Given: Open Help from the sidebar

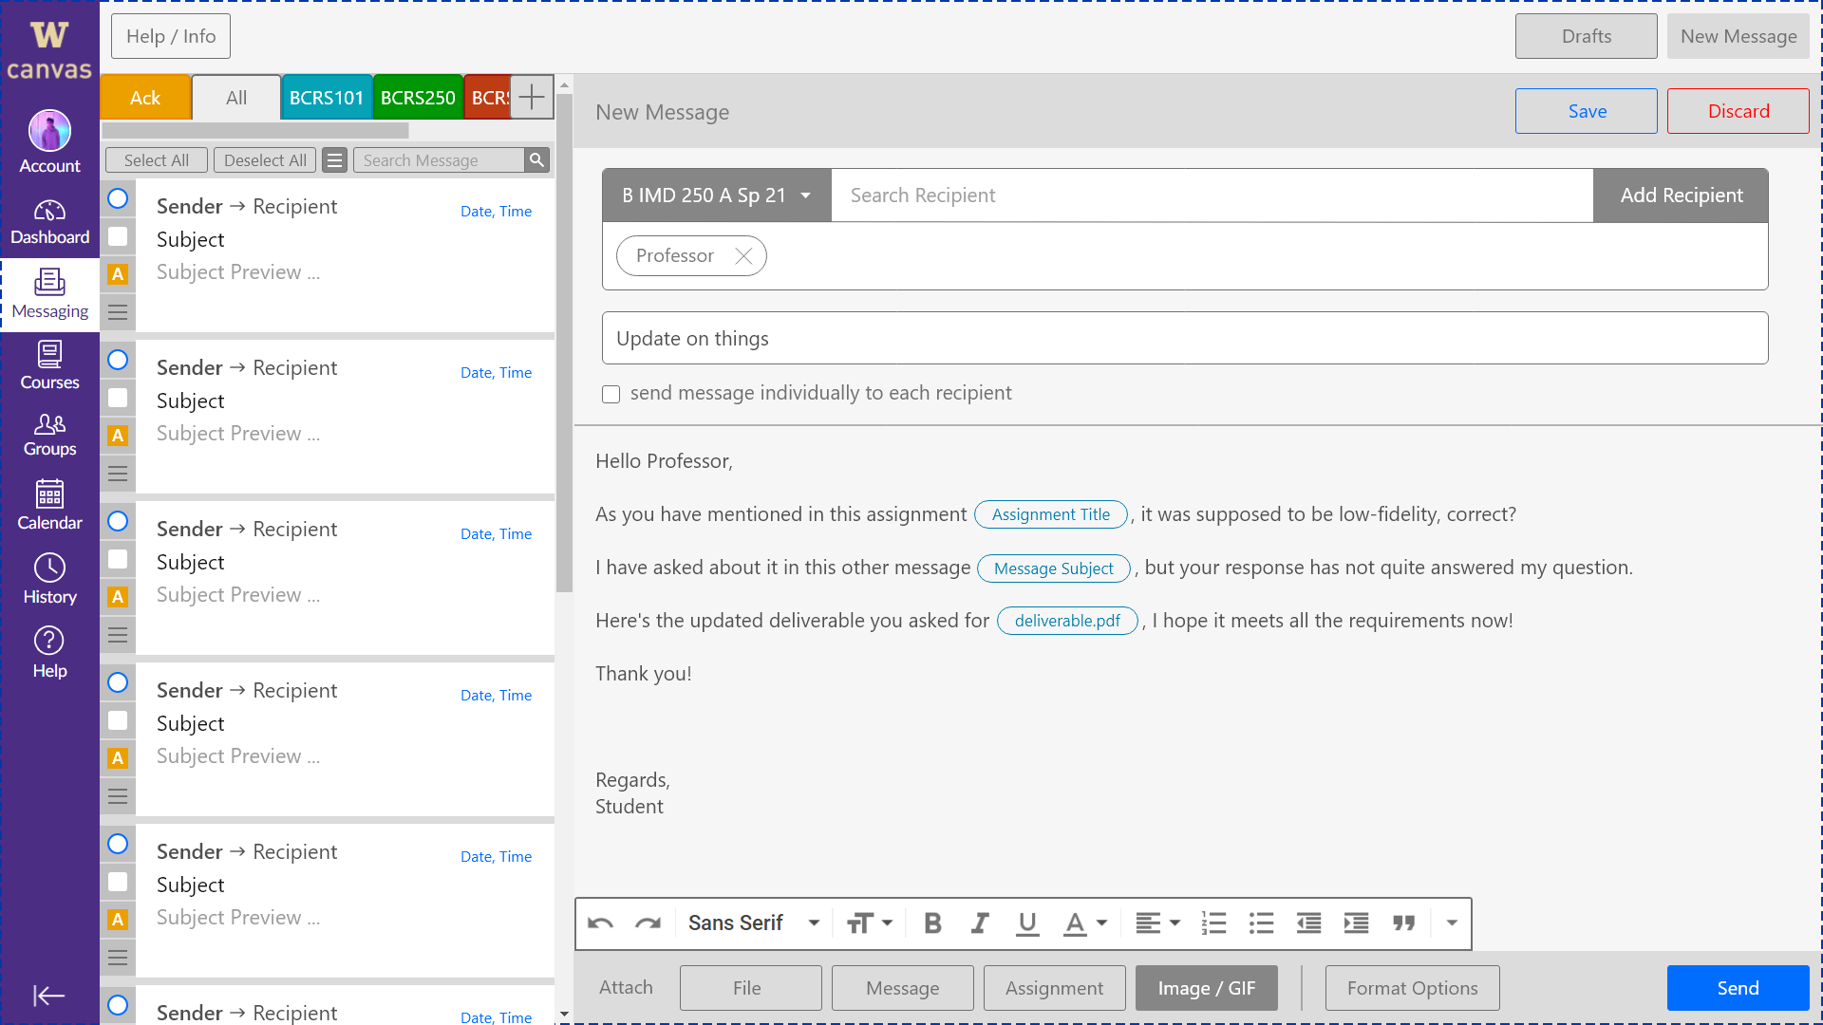Looking at the screenshot, I should pyautogui.click(x=49, y=653).
